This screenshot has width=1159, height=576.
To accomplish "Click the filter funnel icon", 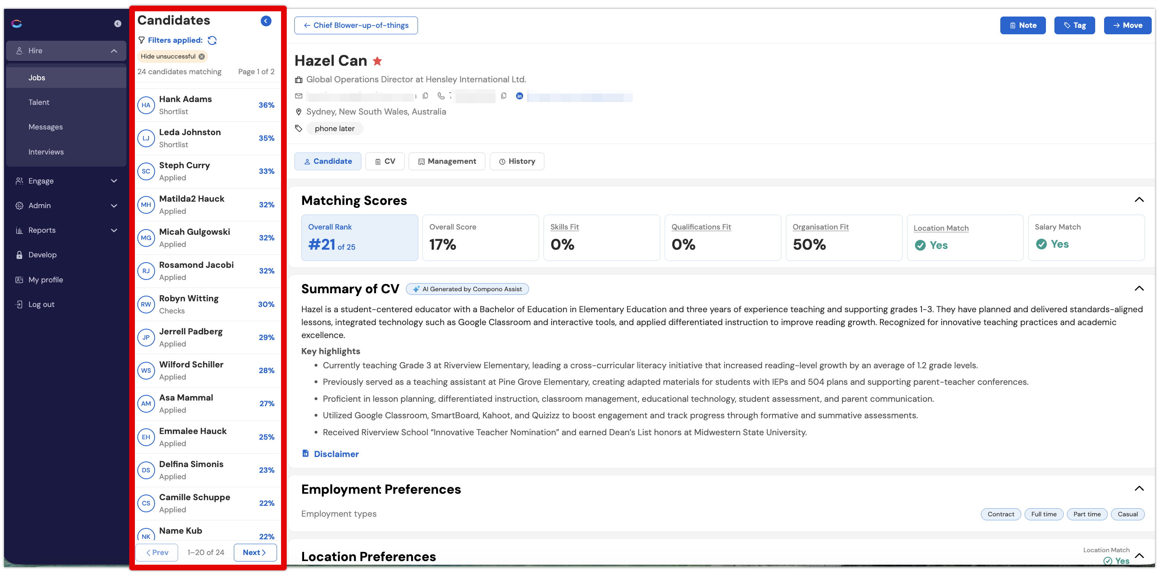I will point(141,40).
